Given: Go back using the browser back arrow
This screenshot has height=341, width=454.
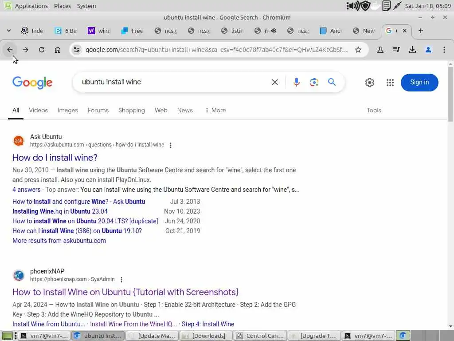Looking at the screenshot, I should [10, 50].
